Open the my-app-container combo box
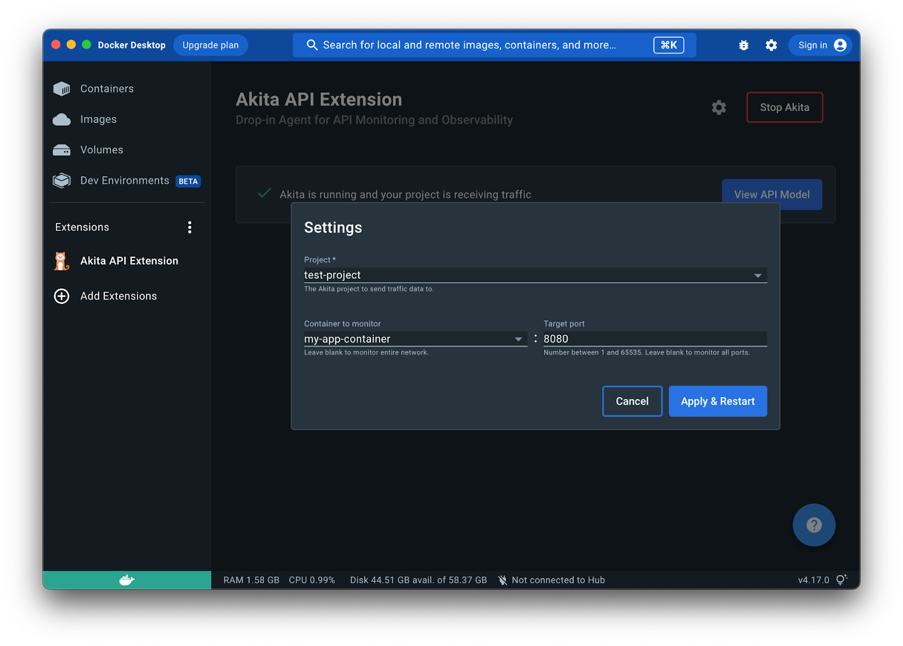The width and height of the screenshot is (903, 646). 415,339
